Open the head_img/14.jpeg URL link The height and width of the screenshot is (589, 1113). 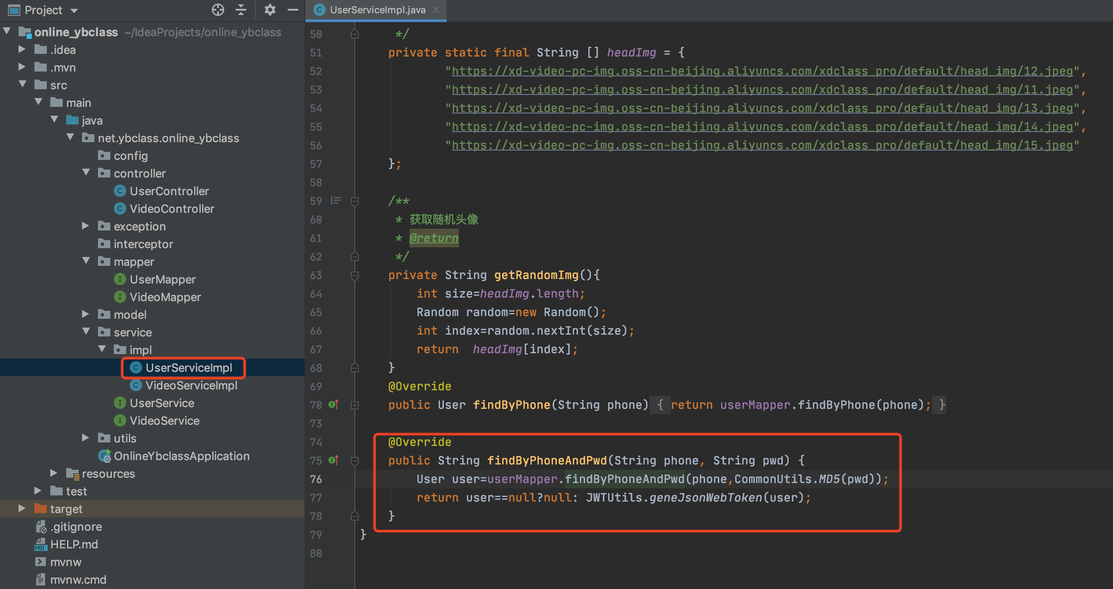pos(762,127)
